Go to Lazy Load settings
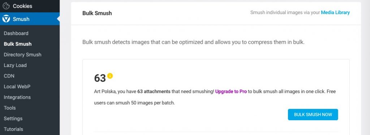Image resolution: width=370 pixels, height=135 pixels. point(15,65)
